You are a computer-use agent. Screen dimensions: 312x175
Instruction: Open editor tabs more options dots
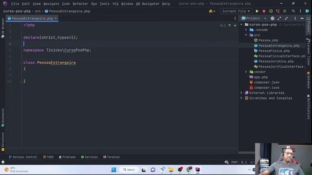(x=235, y=18)
